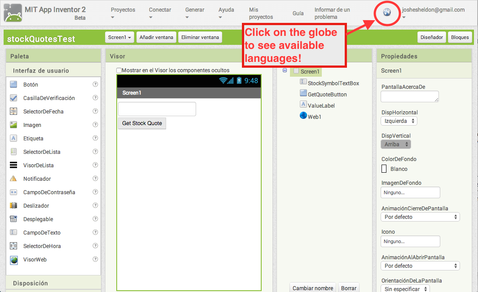Viewport: 478px width, 292px height.
Task: Select the SelectorDeFecha palette icon
Action: coord(13,111)
